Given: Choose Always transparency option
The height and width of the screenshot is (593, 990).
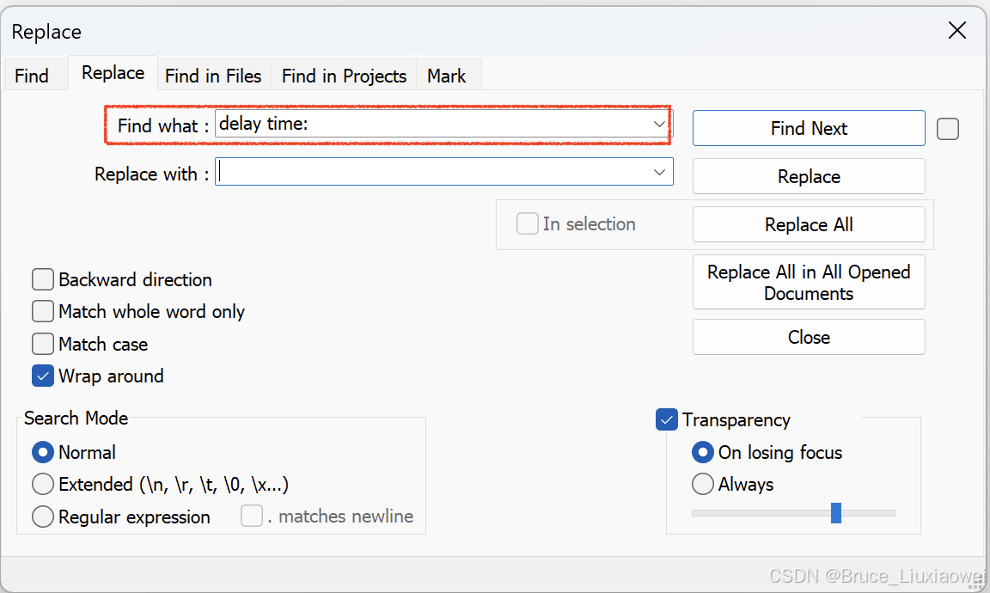Looking at the screenshot, I should point(703,485).
